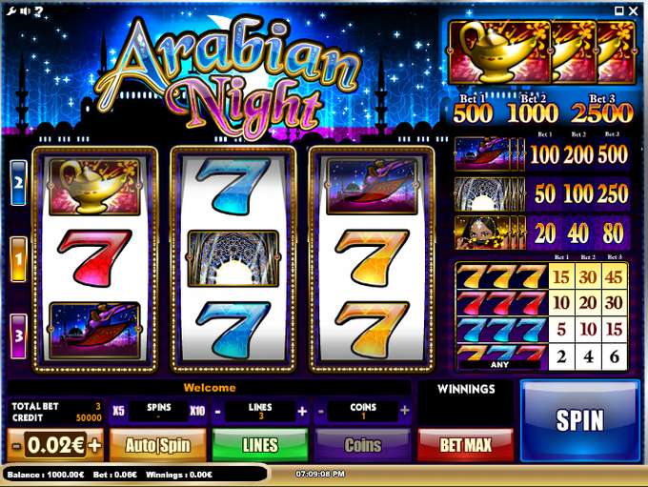The height and width of the screenshot is (487, 648).
Task: Click the green LINES button
Action: pyautogui.click(x=260, y=445)
